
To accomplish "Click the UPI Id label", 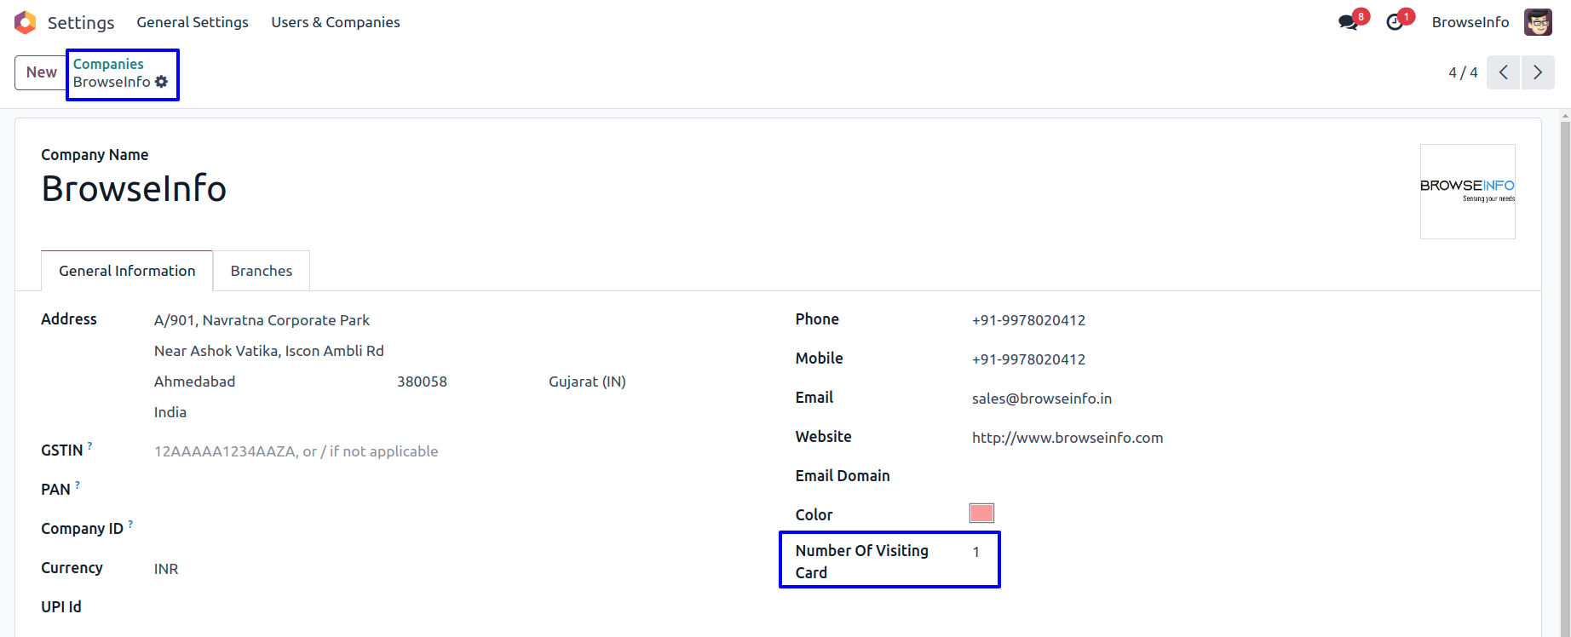I will [x=61, y=607].
